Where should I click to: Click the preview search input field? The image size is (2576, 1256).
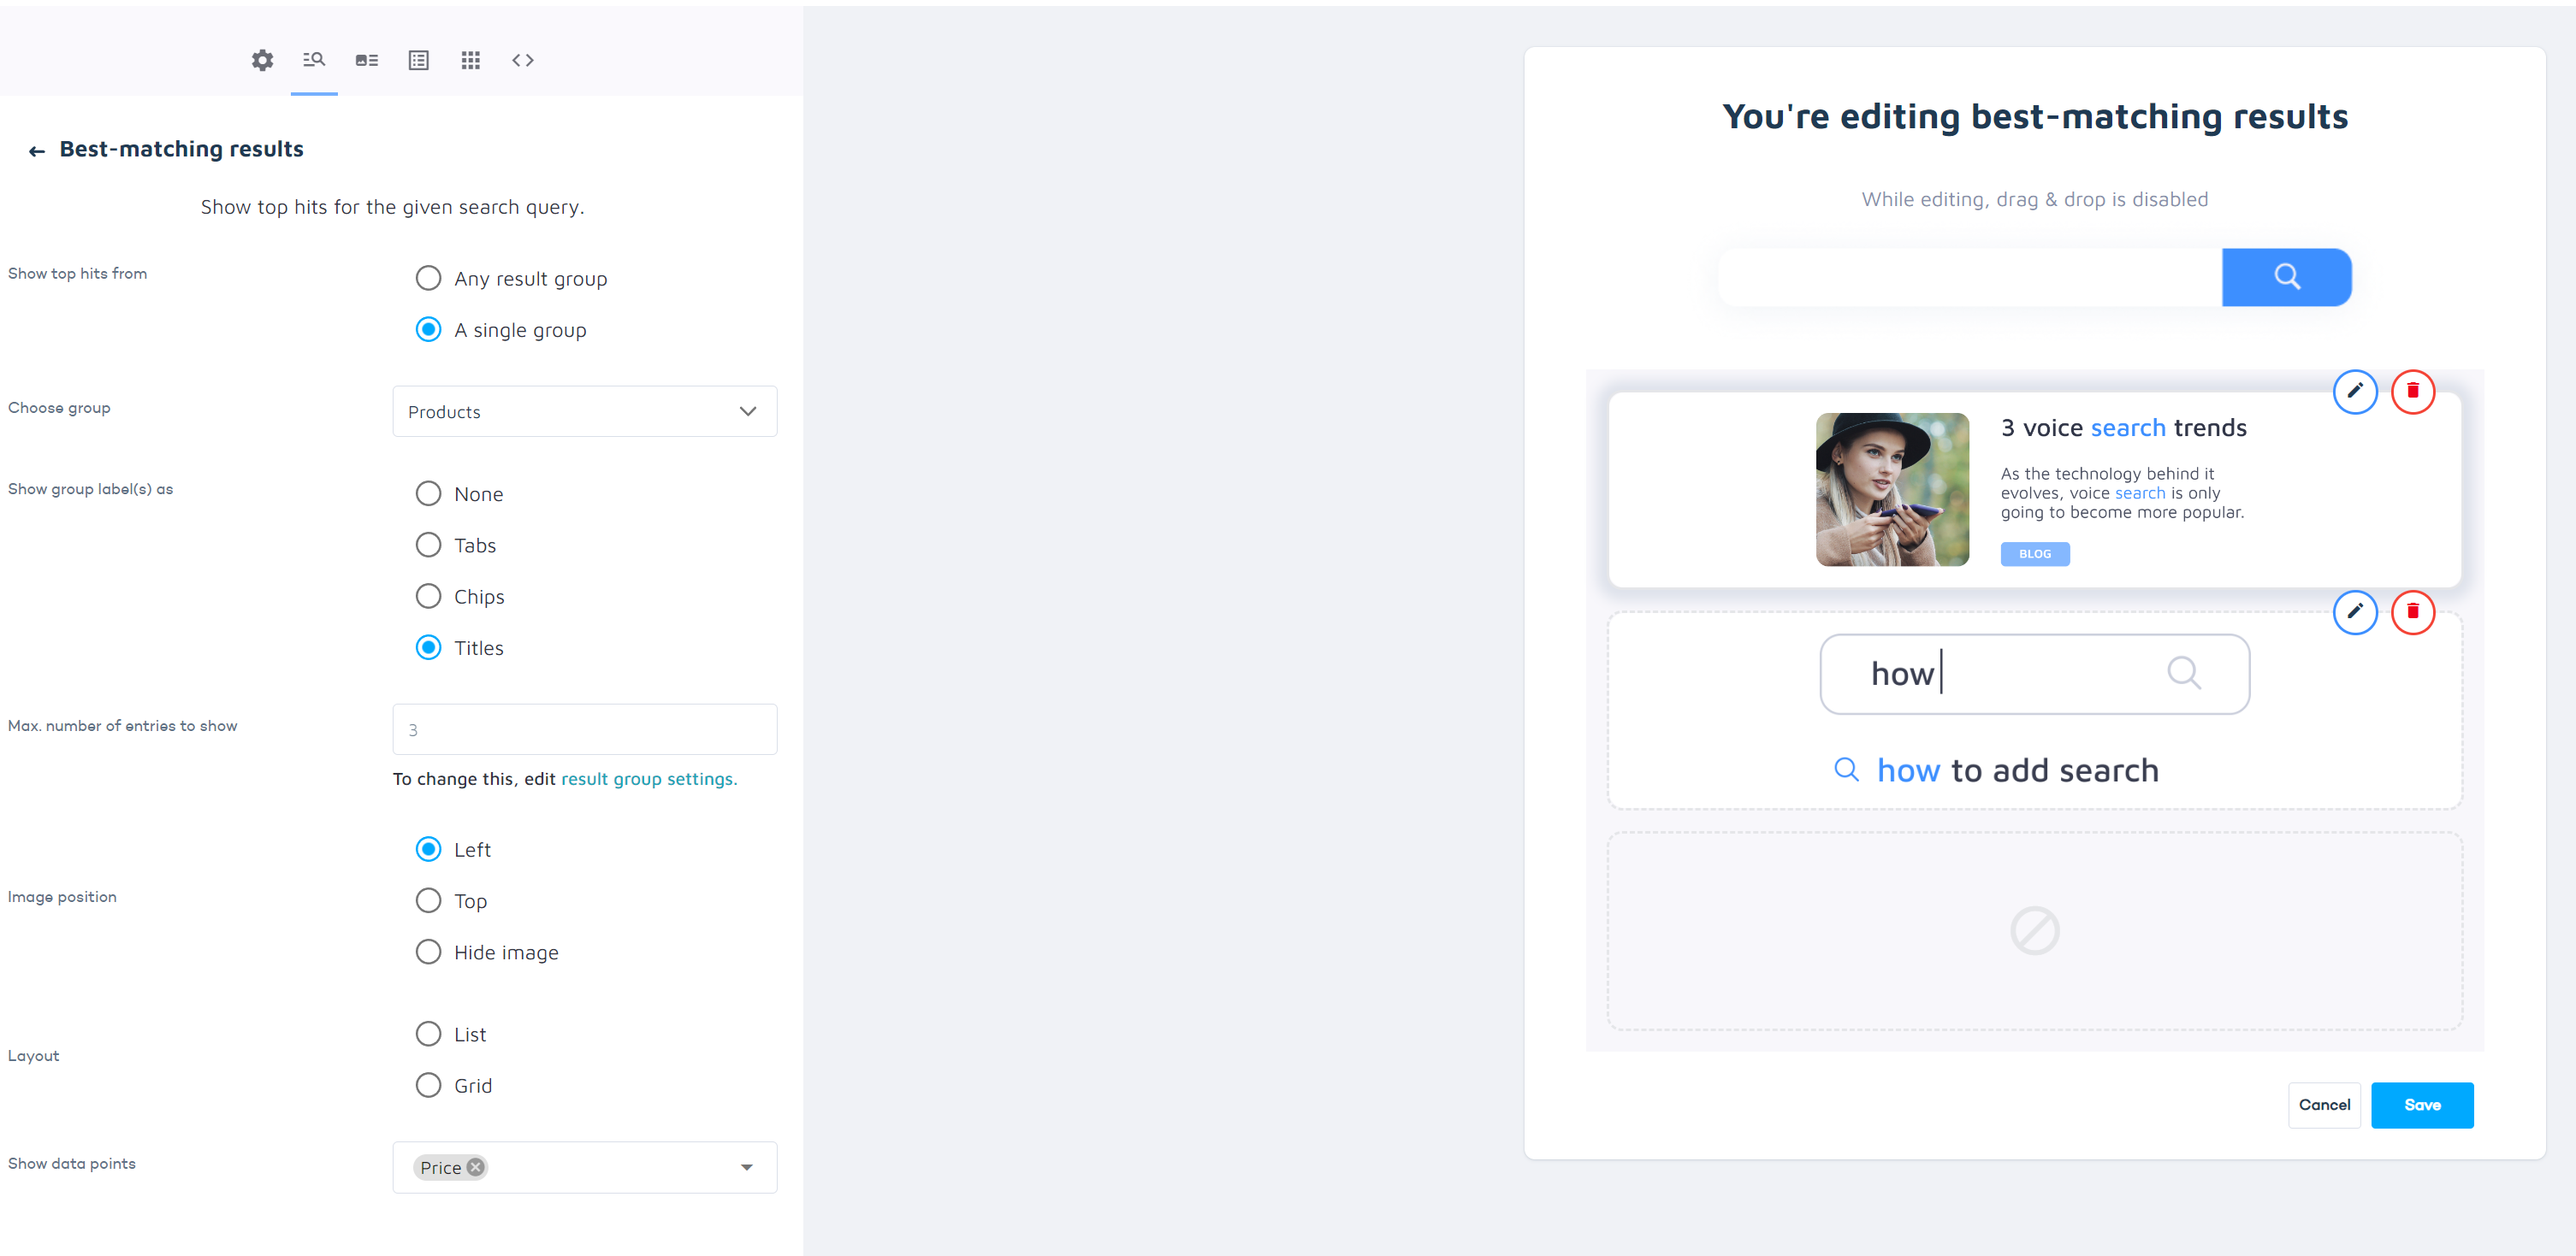[x=1969, y=277]
